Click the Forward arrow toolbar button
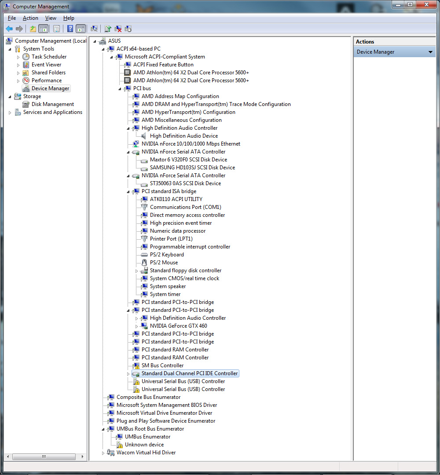The image size is (440, 475). [19, 29]
